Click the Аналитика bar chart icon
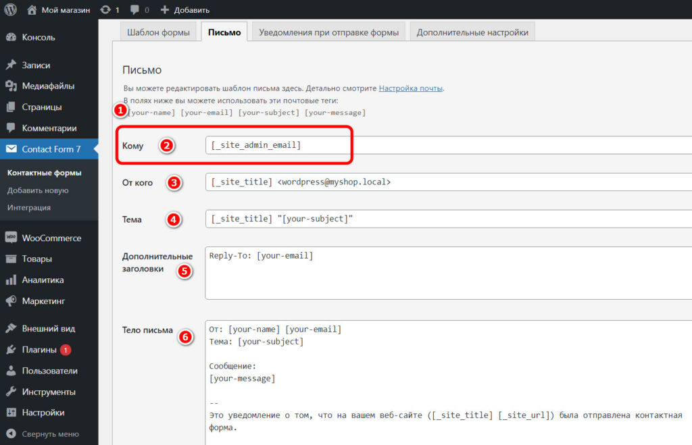Image resolution: width=692 pixels, height=445 pixels. tap(11, 280)
